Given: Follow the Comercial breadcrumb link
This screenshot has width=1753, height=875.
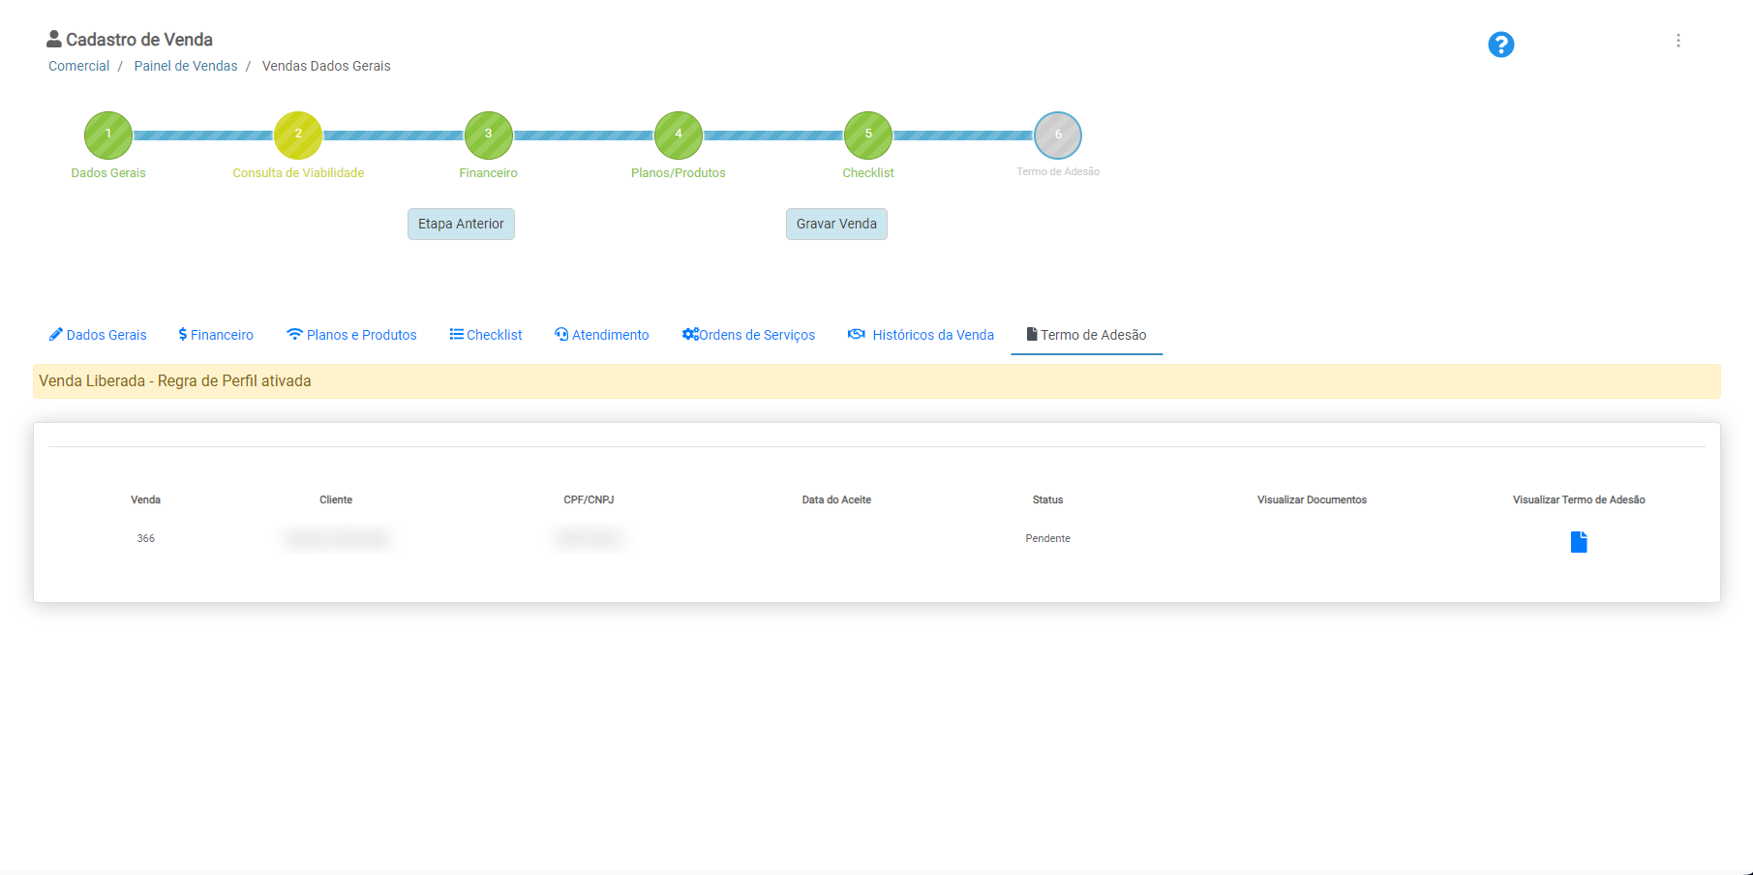Looking at the screenshot, I should click(78, 66).
